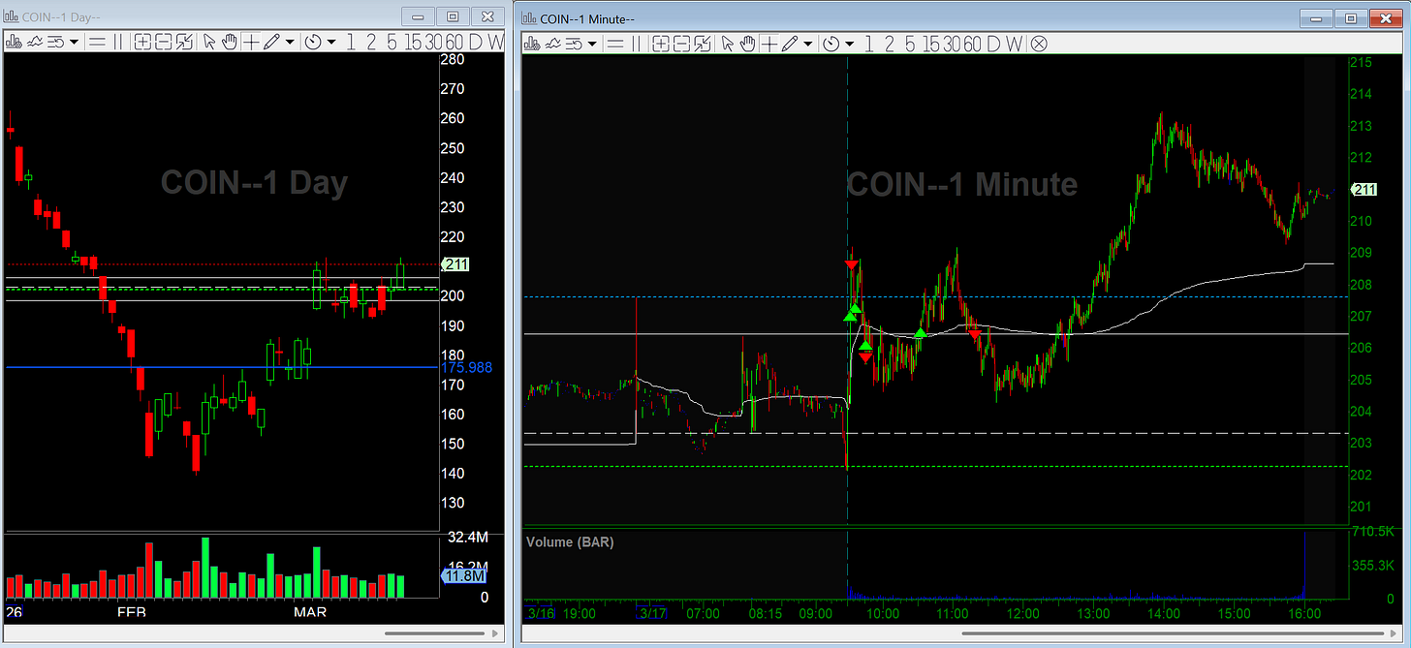Click the 211 price tag on COIN 1 Minute axis
This screenshot has width=1411, height=648.
tap(1364, 190)
